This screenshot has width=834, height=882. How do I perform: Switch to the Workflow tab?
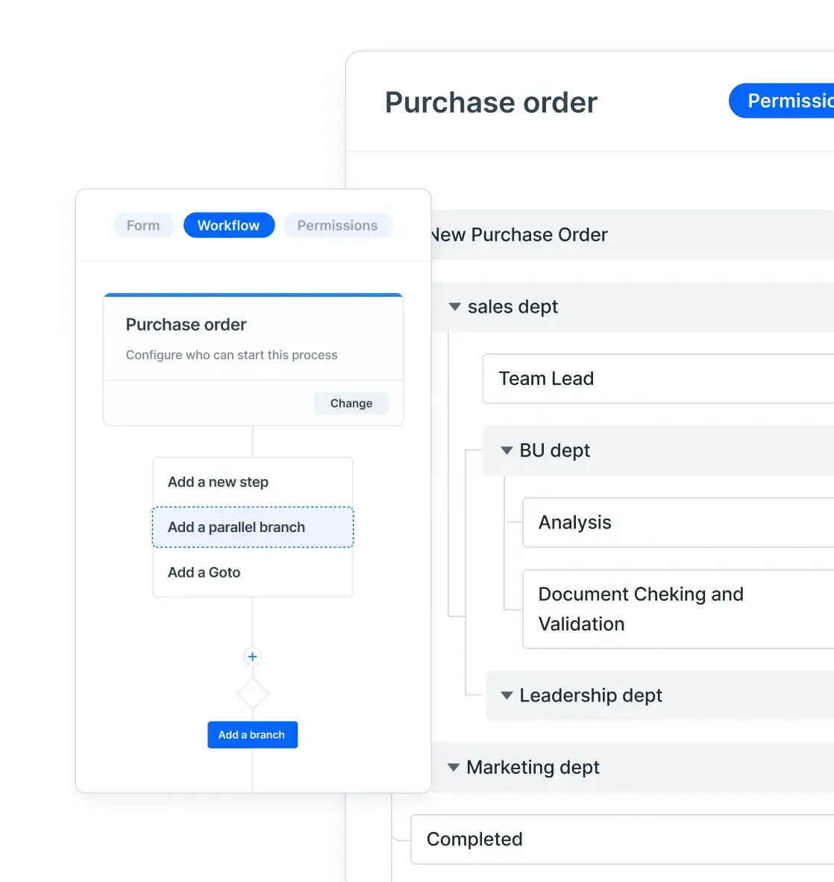(x=229, y=225)
